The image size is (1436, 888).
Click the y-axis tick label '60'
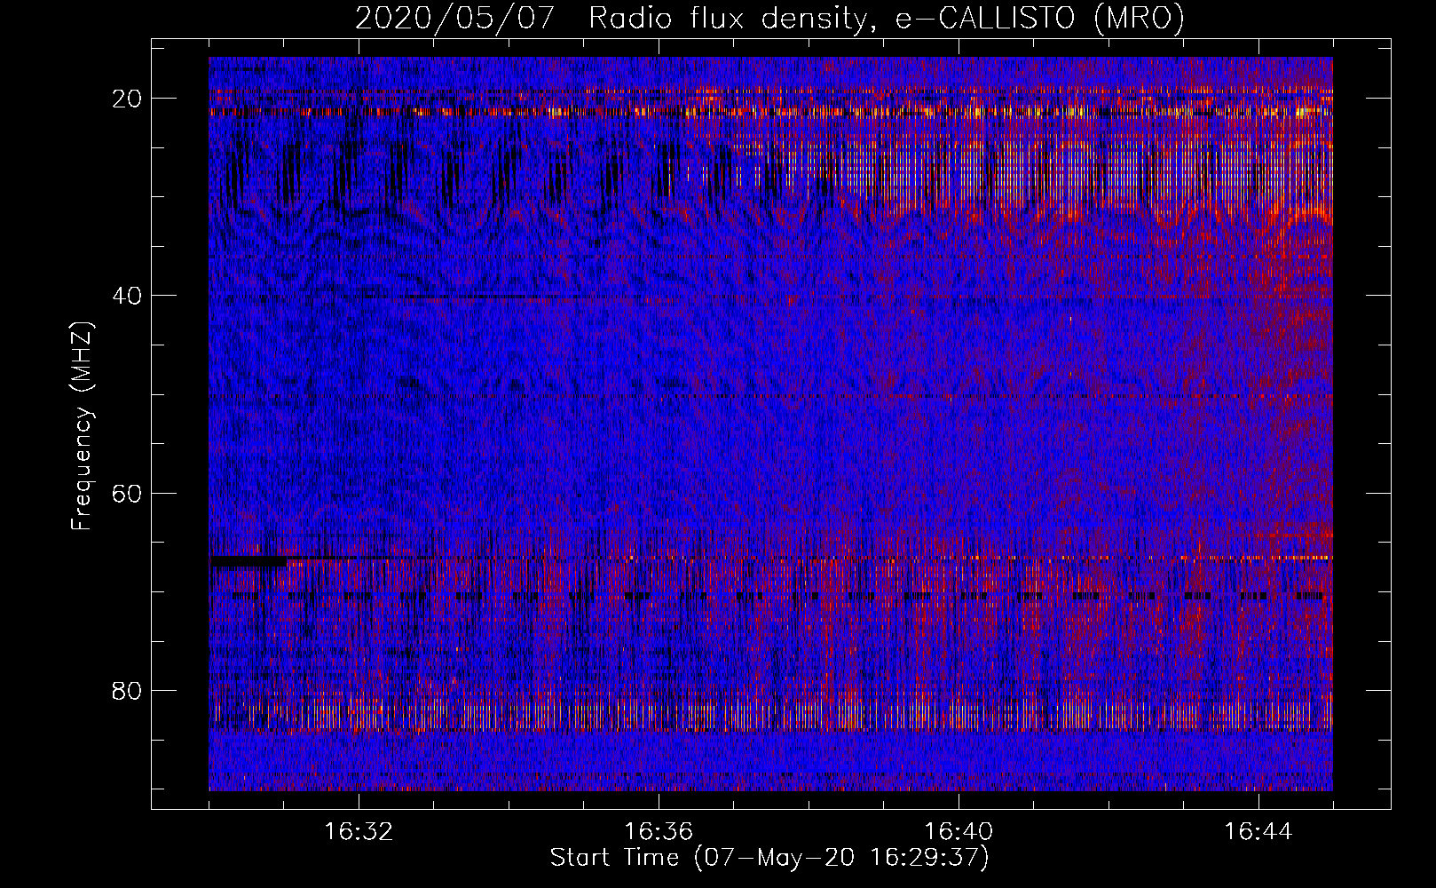tap(128, 493)
